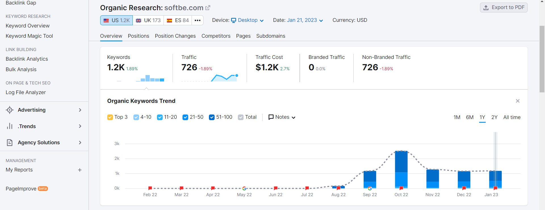Set chart range to 1Y
Screen dimensions: 545x210
click(x=482, y=117)
